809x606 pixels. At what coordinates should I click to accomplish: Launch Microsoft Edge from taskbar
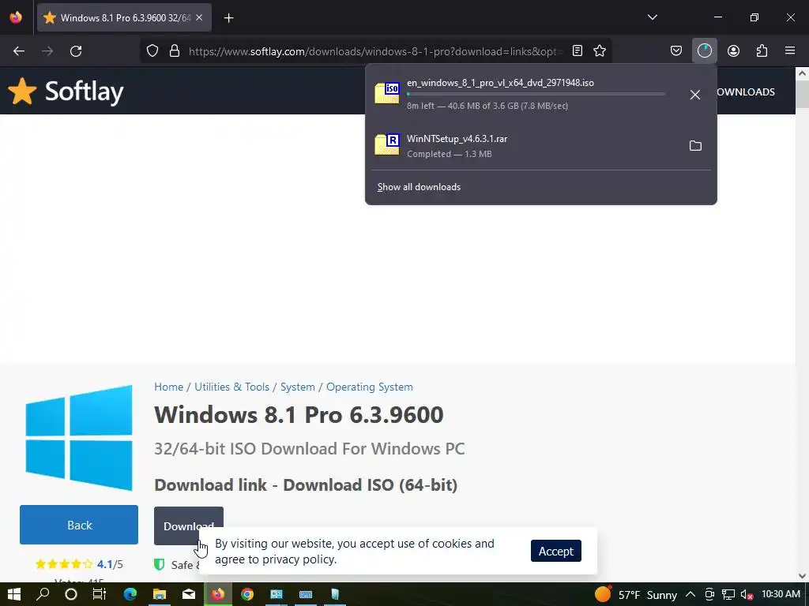(x=130, y=594)
